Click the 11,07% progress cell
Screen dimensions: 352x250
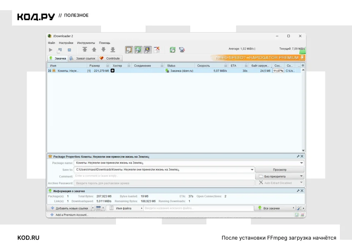click(278, 71)
